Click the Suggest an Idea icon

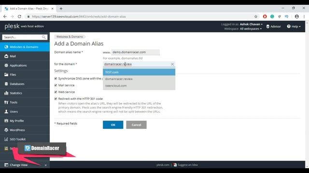175,165
